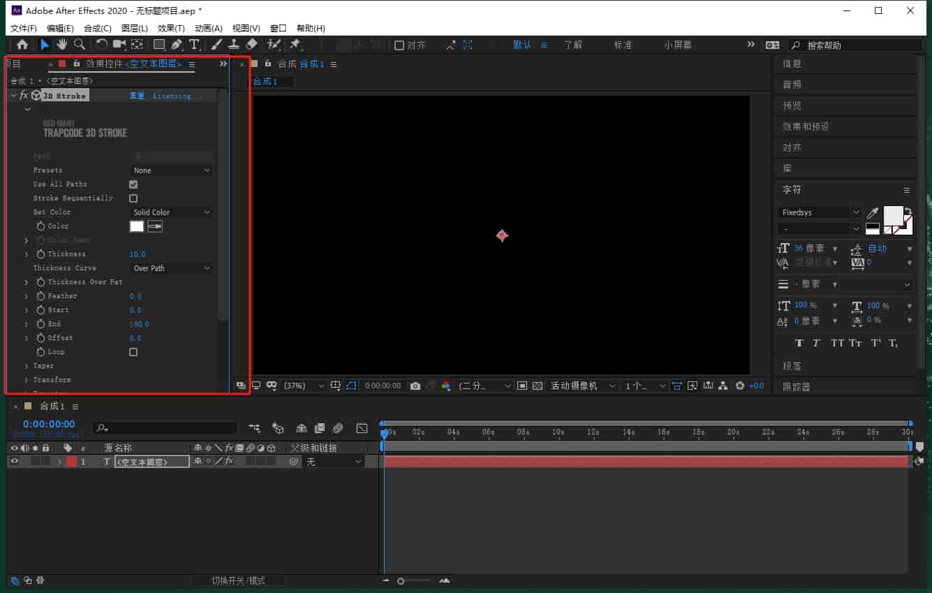Image resolution: width=932 pixels, height=593 pixels.
Task: Open the viewer magnification (37%) dropdown
Action: pyautogui.click(x=304, y=386)
